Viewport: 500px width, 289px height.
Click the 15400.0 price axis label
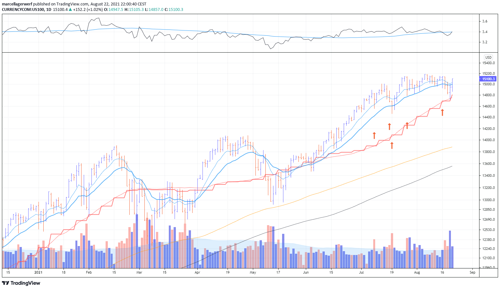point(488,63)
